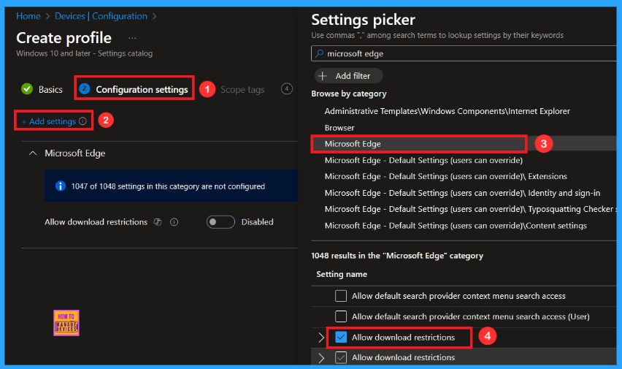This screenshot has height=369, width=622.
Task: Expand the checked Allow download restrictions row
Action: coord(321,338)
